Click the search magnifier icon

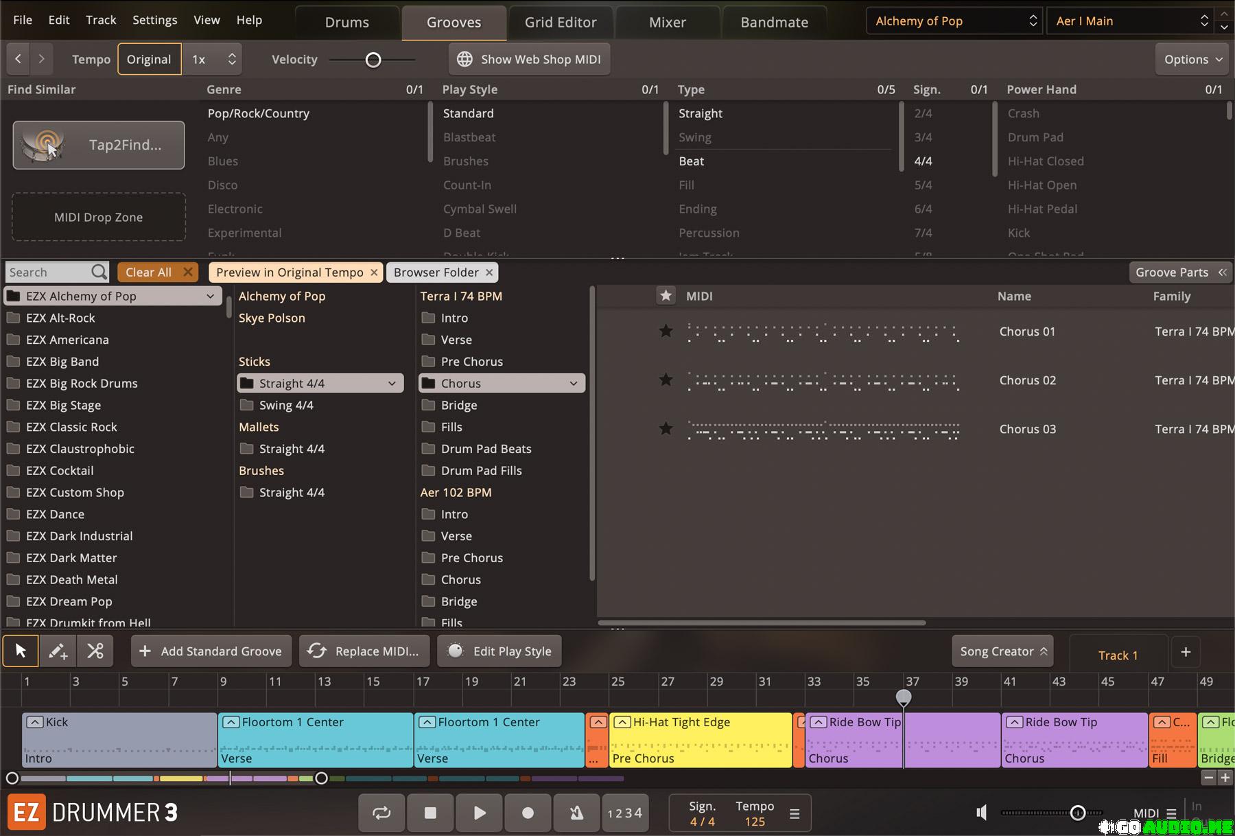pos(99,272)
